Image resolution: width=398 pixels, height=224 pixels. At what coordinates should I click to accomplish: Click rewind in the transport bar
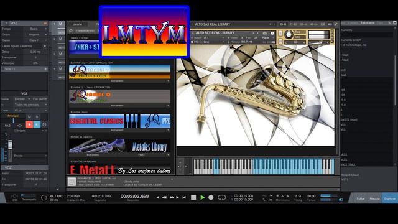coord(164,197)
